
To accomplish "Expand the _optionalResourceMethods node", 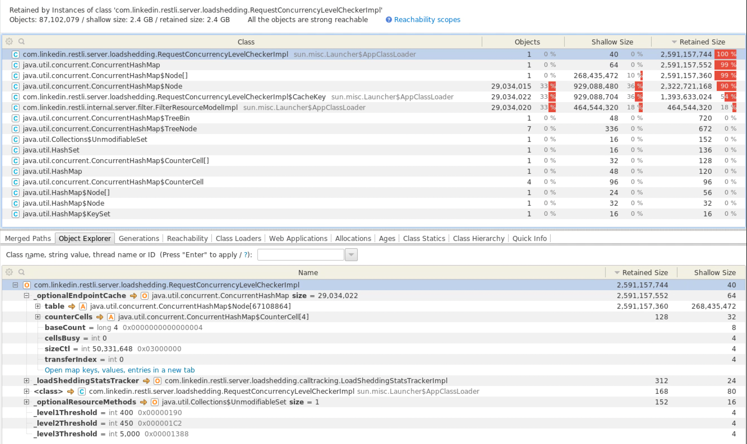I will pos(26,402).
